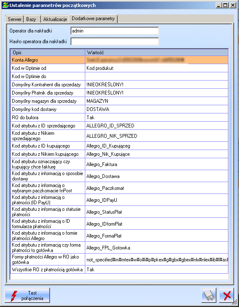Click the not_specified#m#mtex value cell
Viewport: 239px width, 307px height.
157,260
